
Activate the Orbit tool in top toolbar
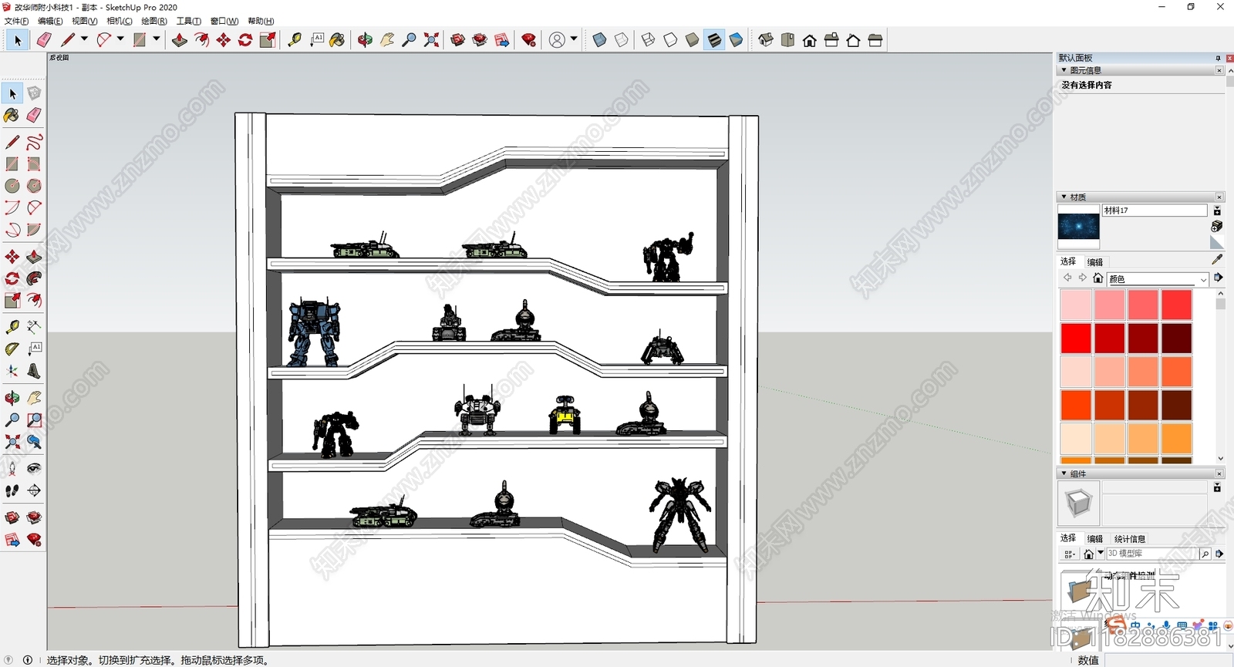(x=365, y=40)
